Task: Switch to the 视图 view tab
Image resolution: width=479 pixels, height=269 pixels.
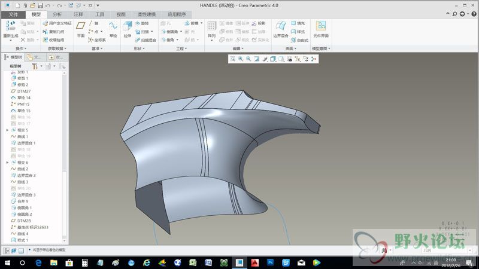Action: 121,14
